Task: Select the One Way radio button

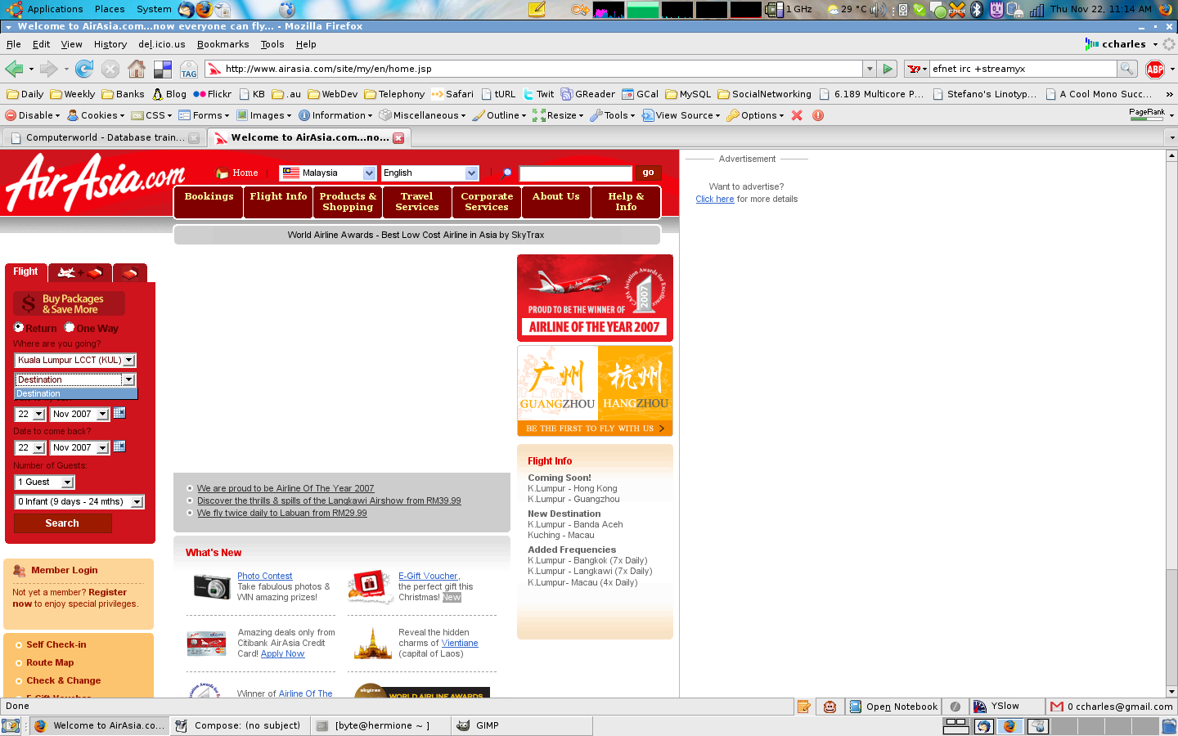Action: (x=70, y=327)
